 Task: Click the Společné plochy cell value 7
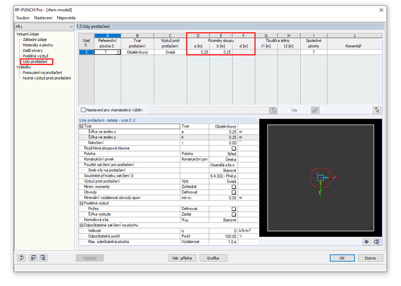(313, 52)
